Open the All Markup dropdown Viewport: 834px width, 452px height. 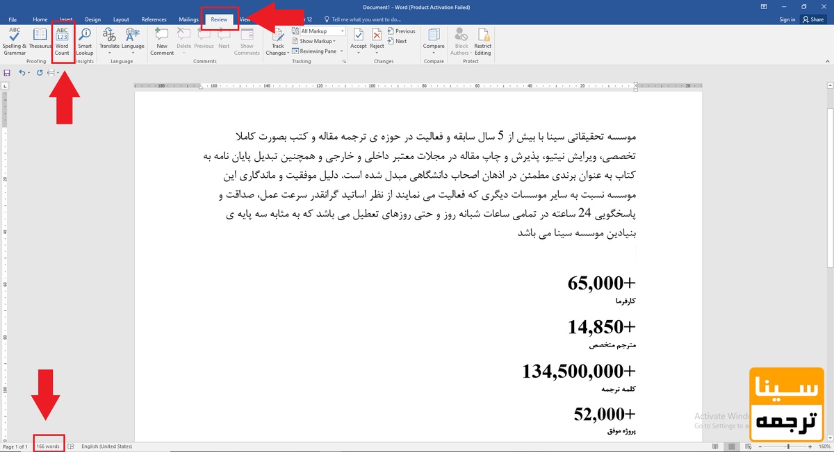322,31
